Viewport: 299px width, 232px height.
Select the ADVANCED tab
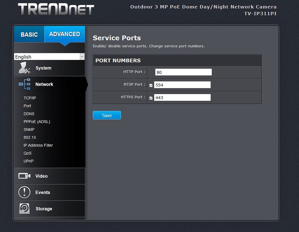(x=64, y=34)
